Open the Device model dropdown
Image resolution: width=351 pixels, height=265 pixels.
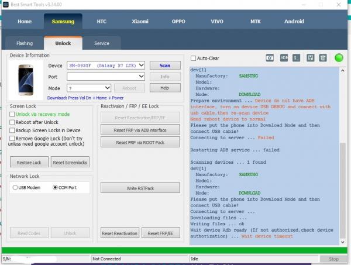tap(106, 66)
